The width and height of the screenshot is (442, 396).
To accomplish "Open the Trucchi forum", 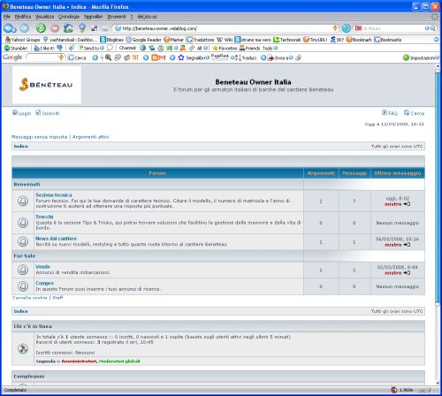I will coord(44,217).
